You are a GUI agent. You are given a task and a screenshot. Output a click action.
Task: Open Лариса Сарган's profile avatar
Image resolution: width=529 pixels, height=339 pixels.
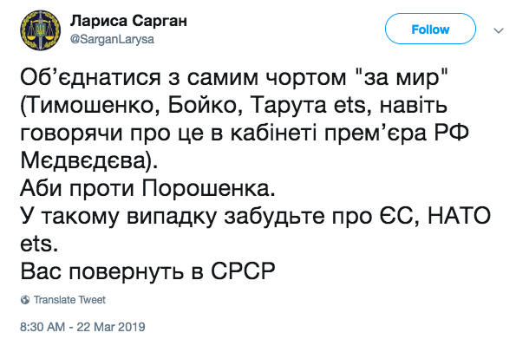[x=40, y=30]
